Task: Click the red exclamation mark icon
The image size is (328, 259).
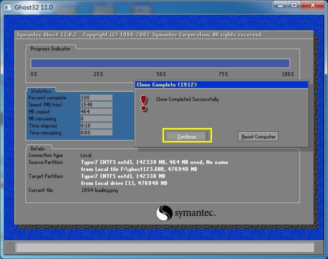Action: [x=144, y=102]
